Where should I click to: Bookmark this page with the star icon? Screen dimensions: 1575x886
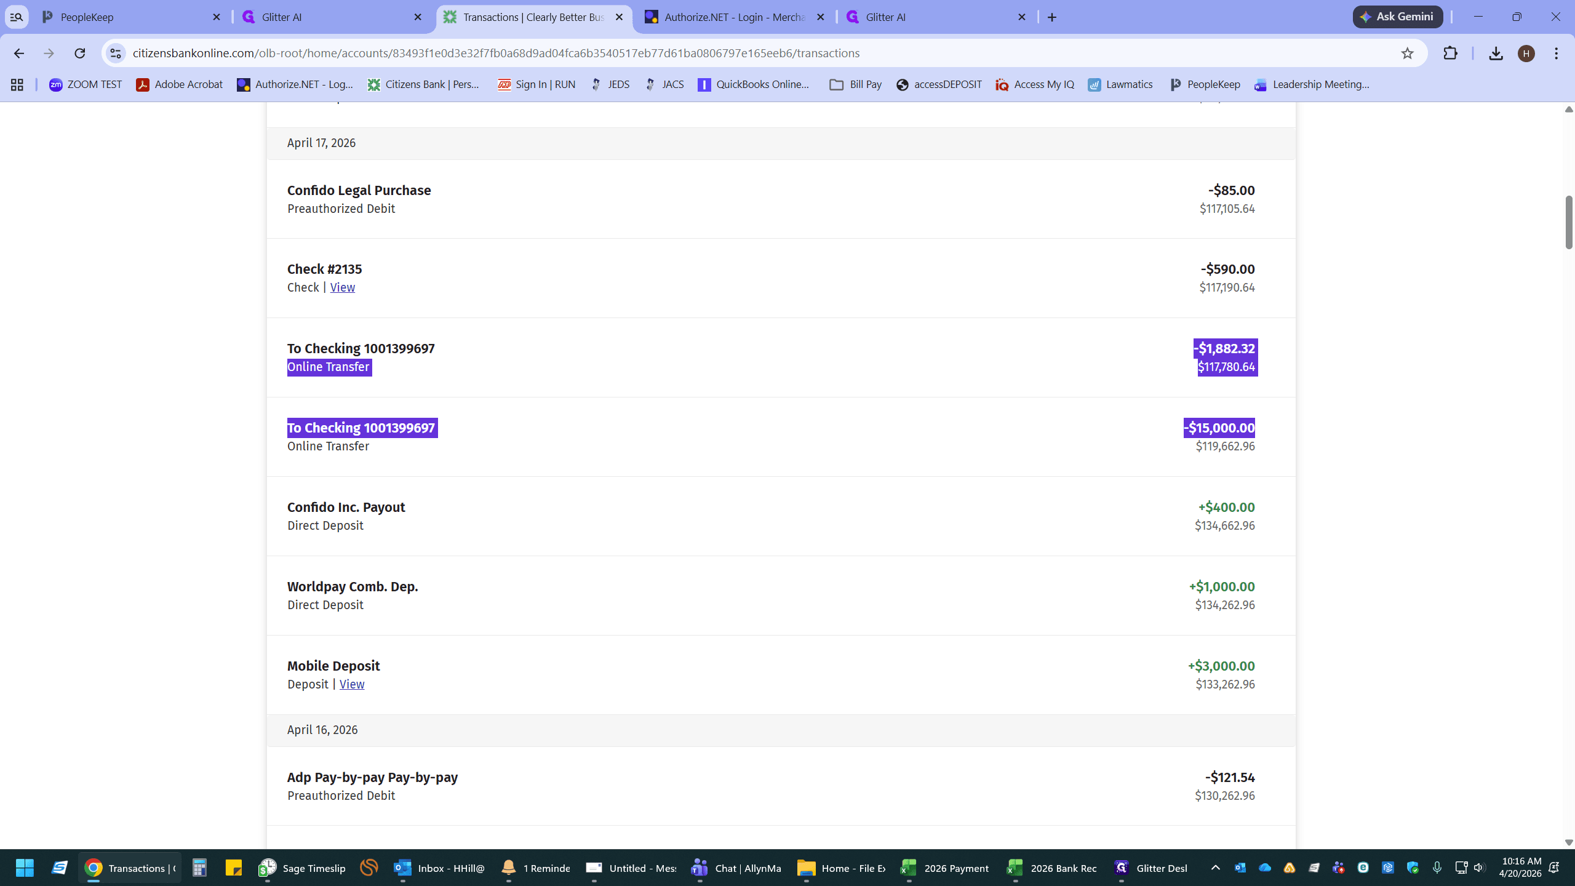[x=1407, y=54]
